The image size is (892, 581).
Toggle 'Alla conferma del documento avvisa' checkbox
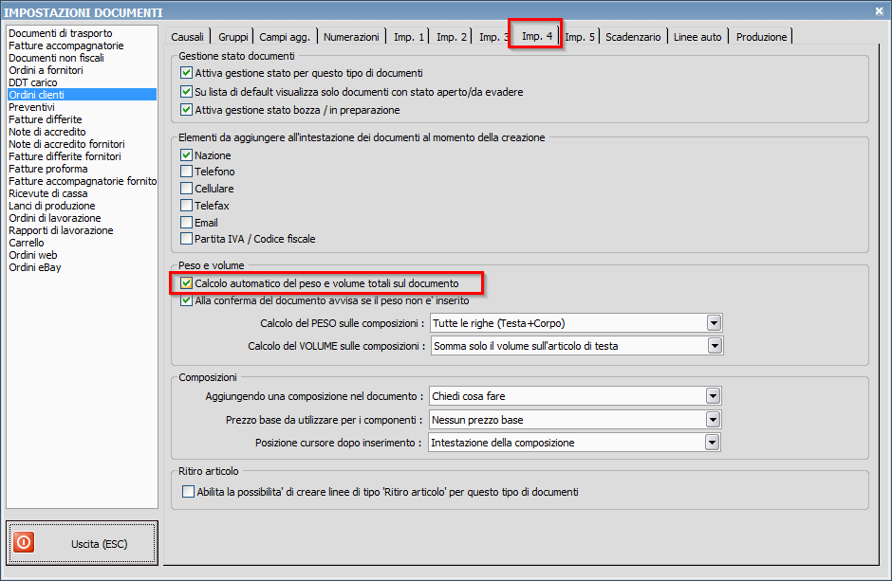(x=186, y=300)
